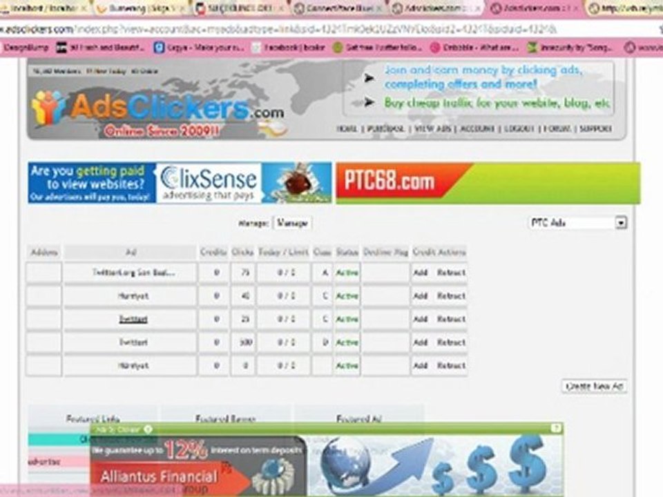Screen dimensions: 663x497
Task: Open the SUPPORT navigation link
Action: click(595, 128)
